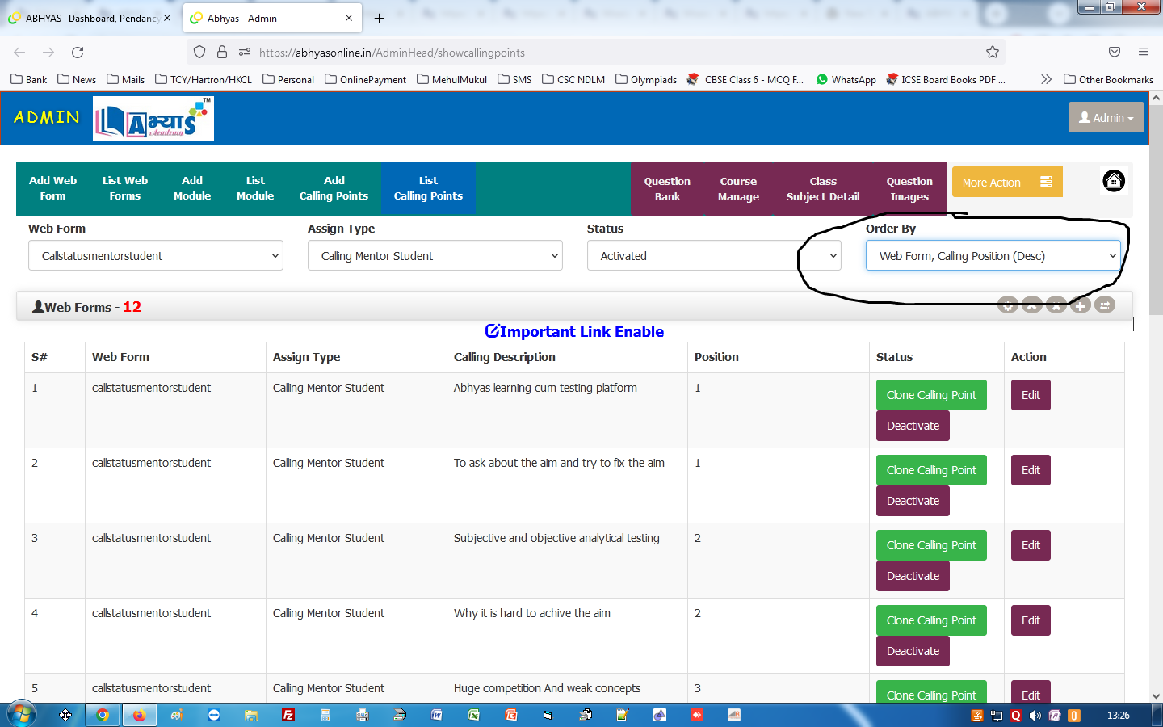The height and width of the screenshot is (727, 1163).
Task: Click the Important Link Enable link
Action: (574, 331)
